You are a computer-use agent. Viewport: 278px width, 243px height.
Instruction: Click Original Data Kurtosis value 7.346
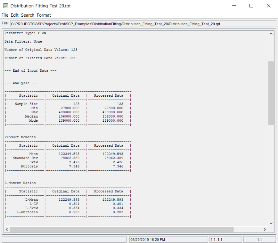pos(74,166)
